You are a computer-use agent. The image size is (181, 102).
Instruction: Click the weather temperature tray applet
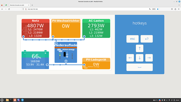pos(155,100)
